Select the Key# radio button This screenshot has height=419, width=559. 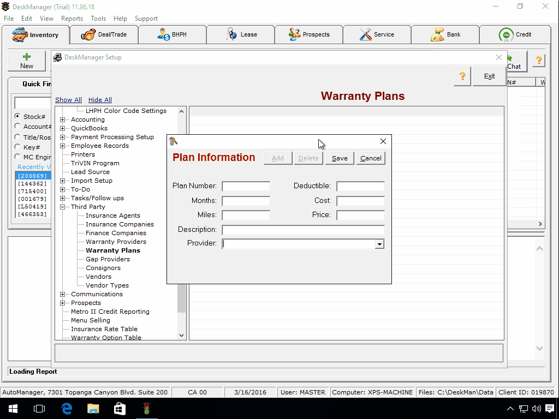(x=18, y=147)
